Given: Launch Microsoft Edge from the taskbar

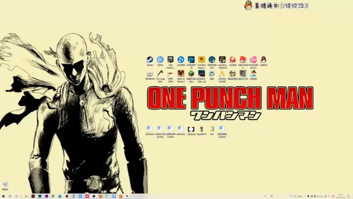Looking at the screenshot, I should pos(60,196).
